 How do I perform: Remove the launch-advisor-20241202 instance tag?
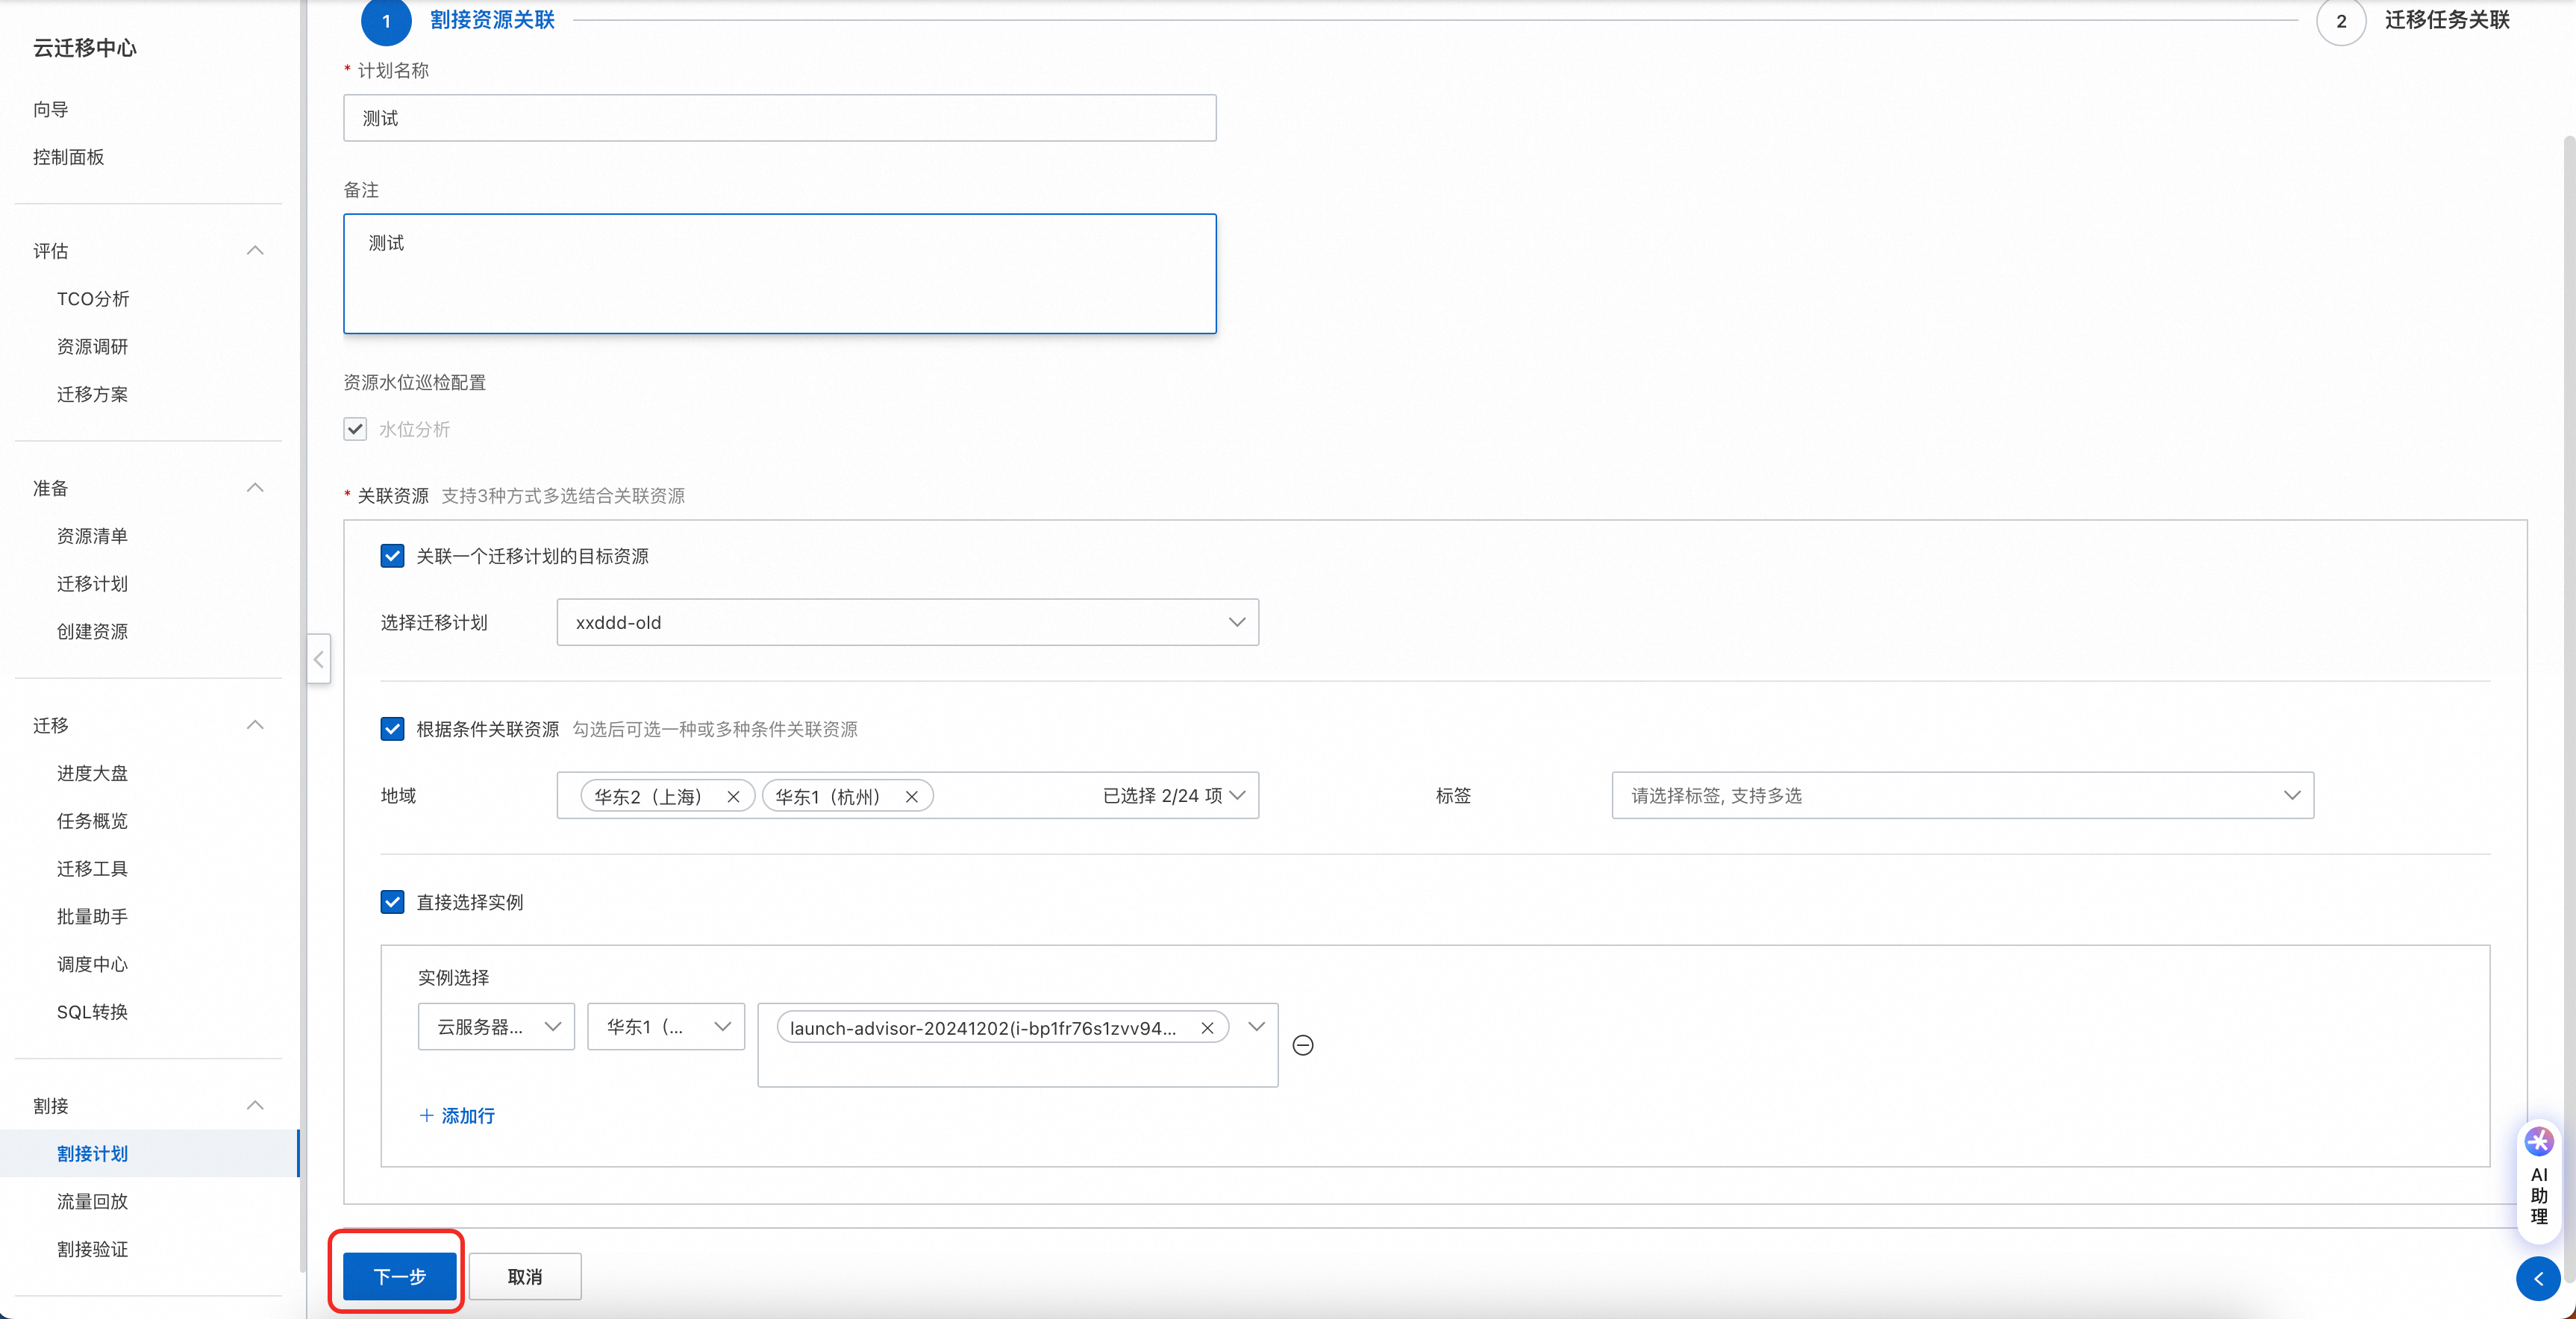(x=1207, y=1028)
